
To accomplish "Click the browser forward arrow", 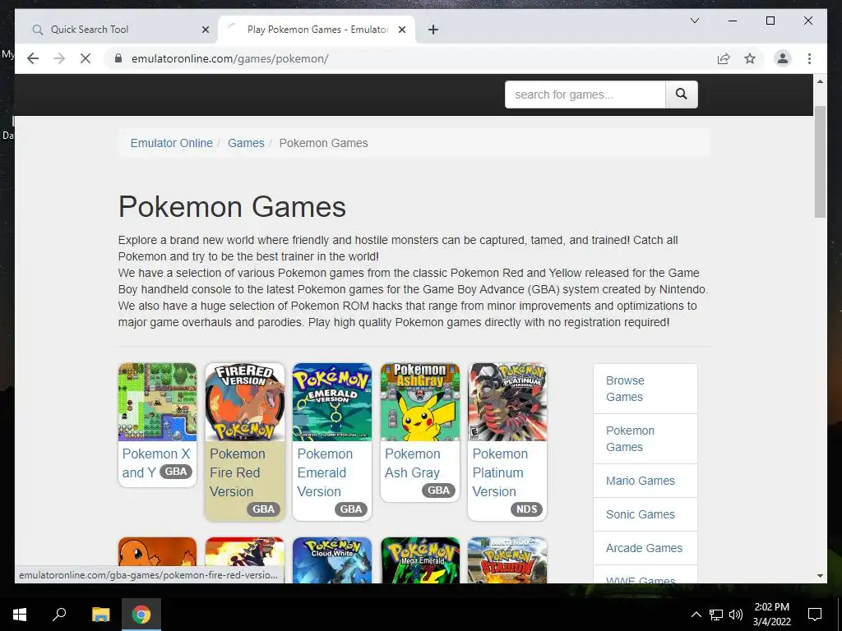I will pos(59,58).
